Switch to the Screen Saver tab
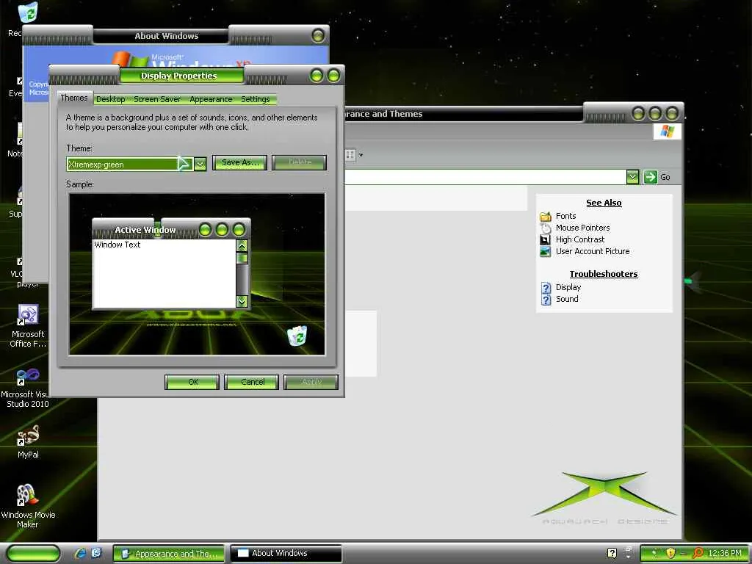Screen dimensions: 752x564 coord(157,99)
